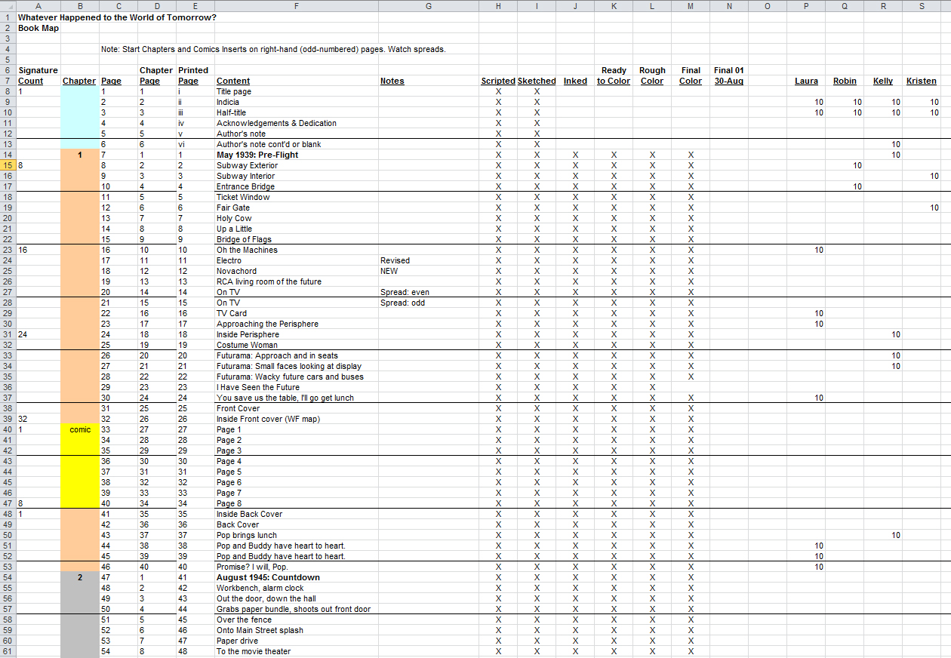Click the 'Ready to Color' heading cell

coord(614,75)
